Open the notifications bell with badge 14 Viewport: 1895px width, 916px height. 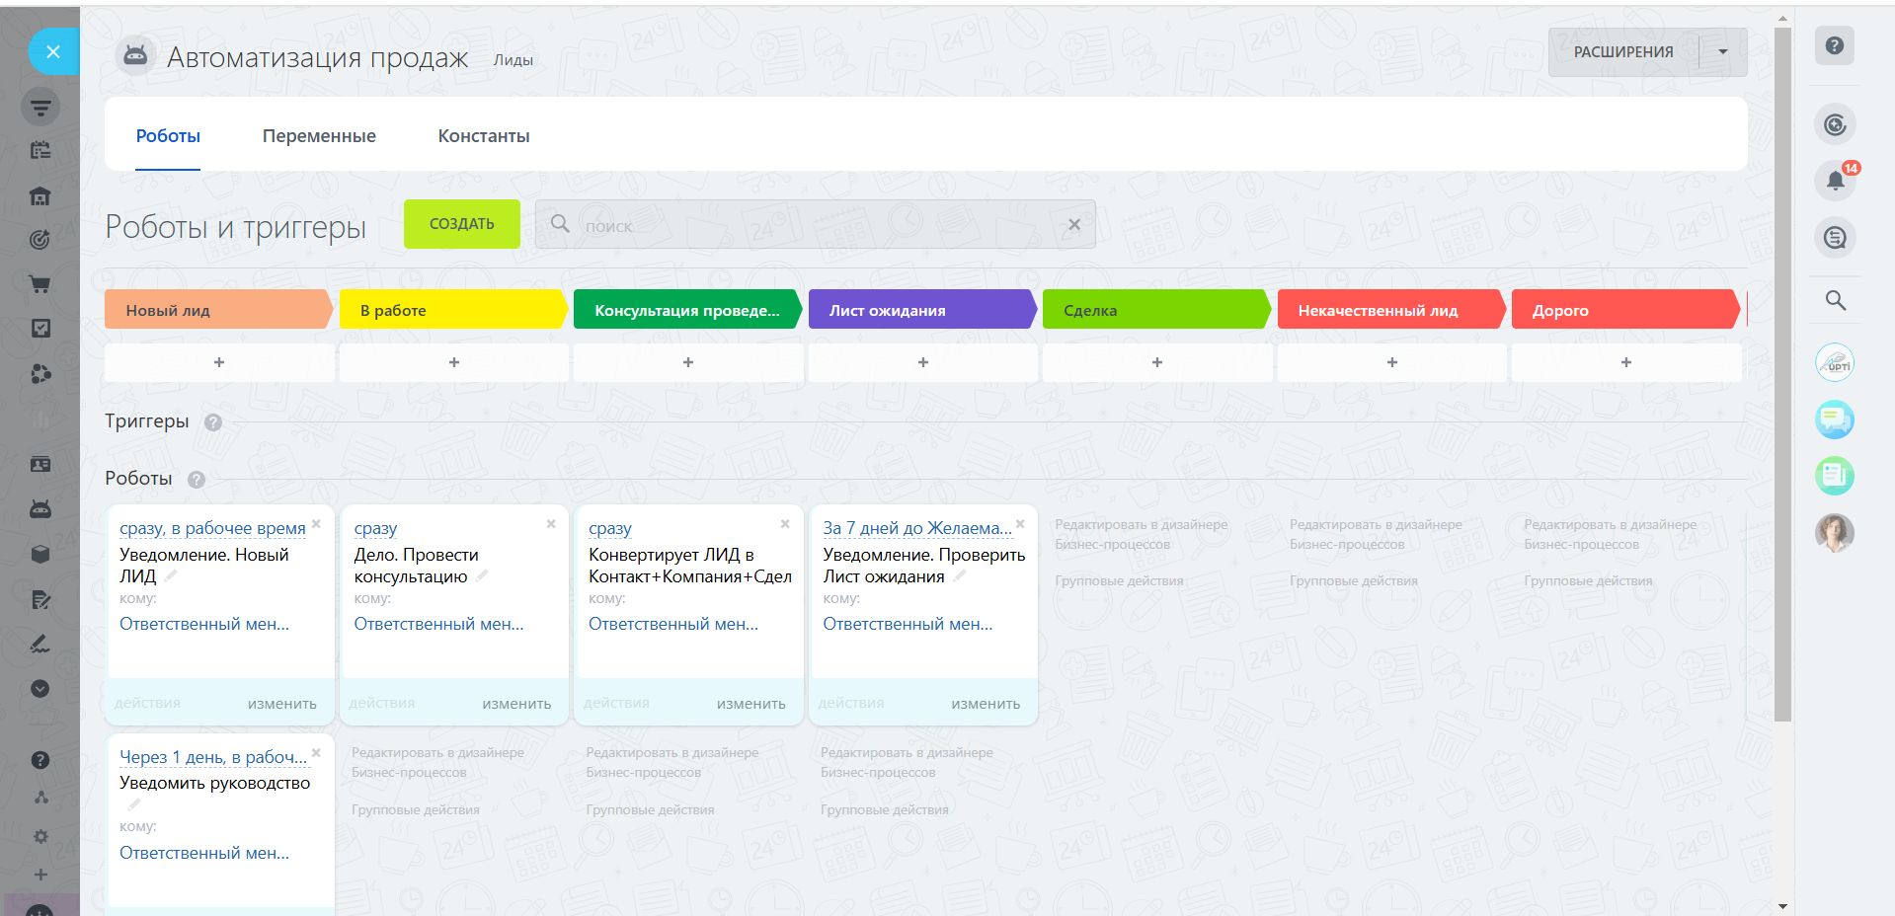pos(1835,181)
